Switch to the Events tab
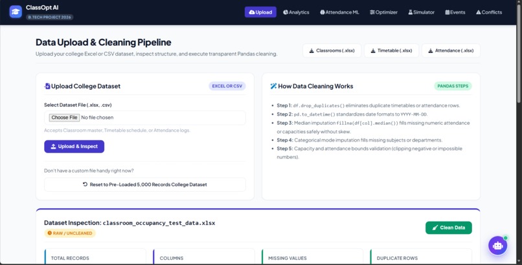Viewport: 522px width, 265px height. 455,12
